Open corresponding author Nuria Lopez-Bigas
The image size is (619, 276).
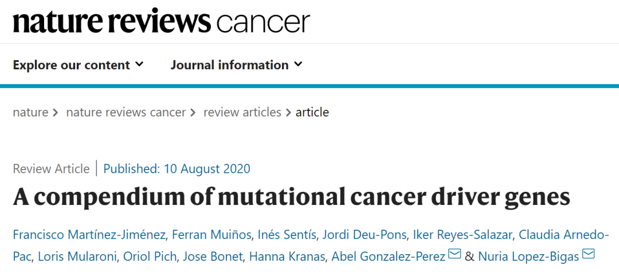(x=528, y=256)
